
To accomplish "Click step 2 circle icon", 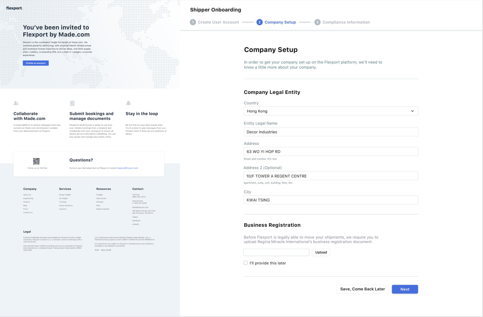I will (260, 22).
